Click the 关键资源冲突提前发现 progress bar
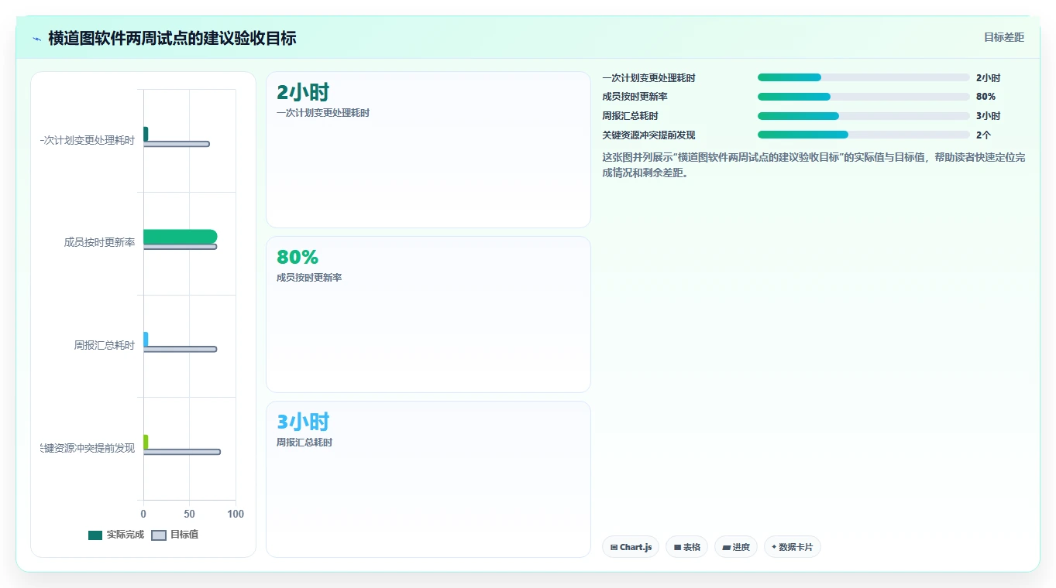 pos(863,135)
